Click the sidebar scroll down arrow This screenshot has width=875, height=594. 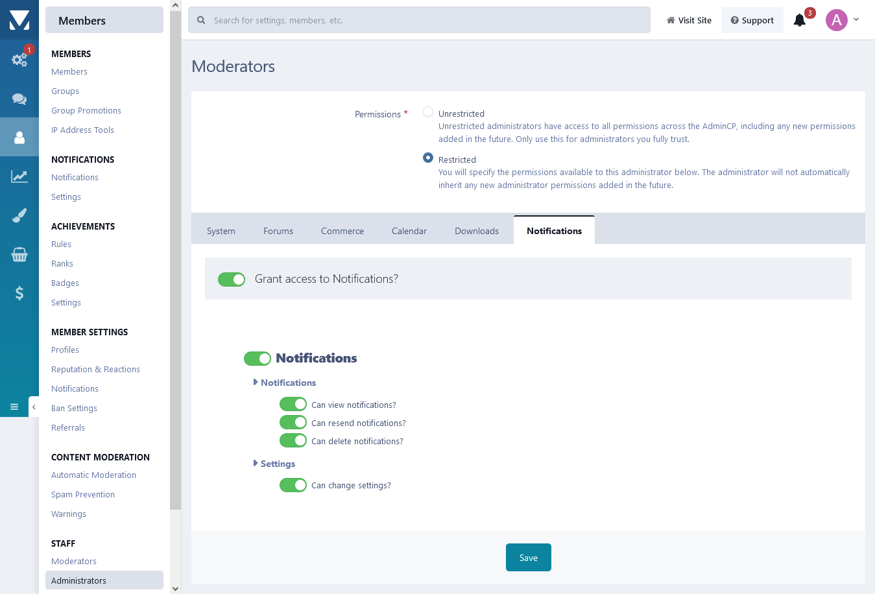(x=175, y=588)
